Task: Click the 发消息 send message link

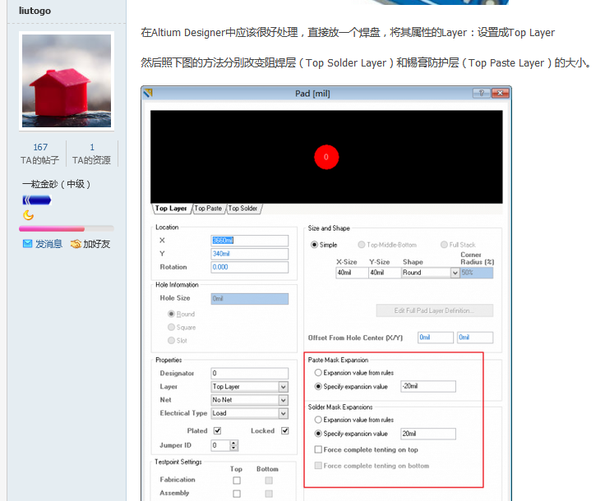Action: [x=48, y=244]
